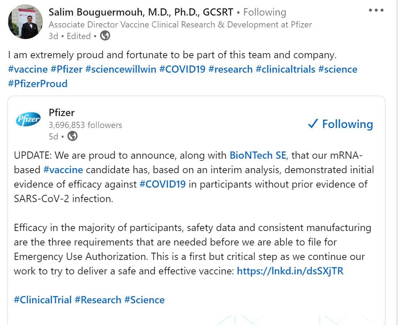The width and height of the screenshot is (398, 325).
Task: Click the #PfizerProud hashtag
Action: 38,84
